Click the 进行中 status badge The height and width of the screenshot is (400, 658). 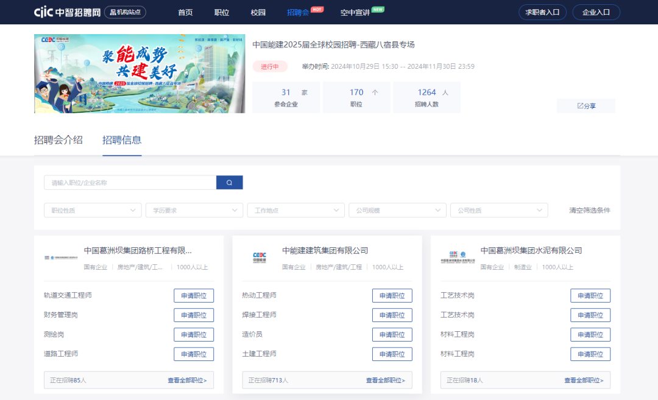click(x=270, y=67)
